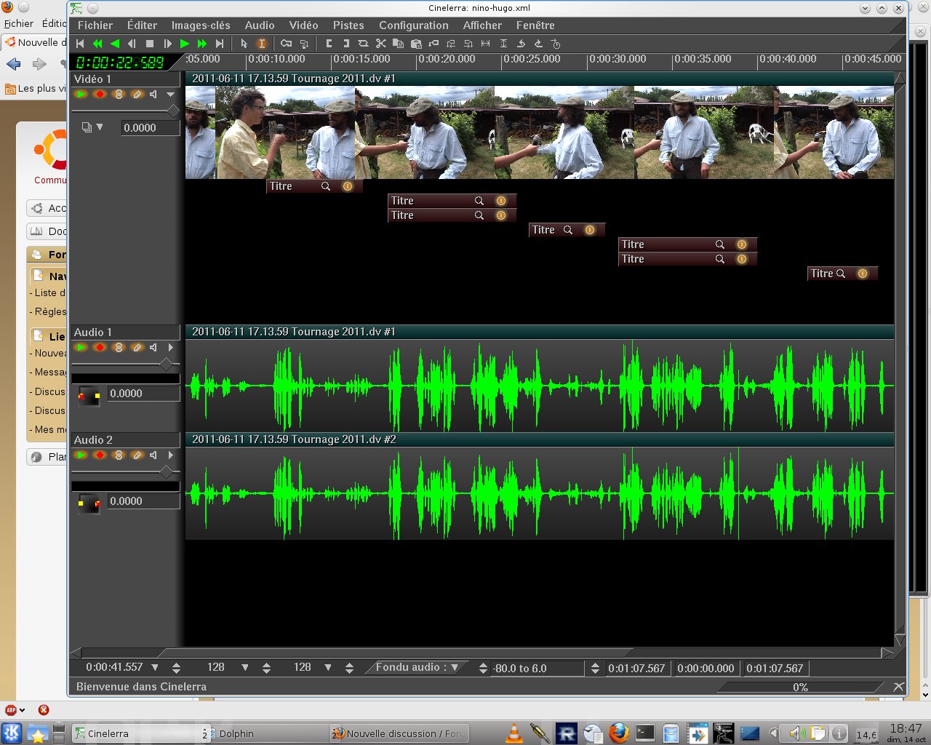Screen dimensions: 931x745
Task: Toggle mute speaker on Audio 2 track
Action: (x=153, y=455)
